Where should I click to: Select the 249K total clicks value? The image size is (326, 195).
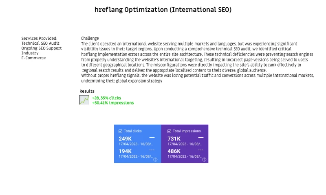126,139
